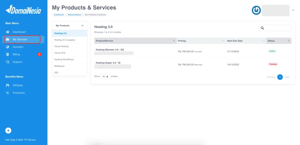This screenshot has height=145, width=300.
Task: Click MyDomaiNesia breadcrumb link
Action: [74, 15]
